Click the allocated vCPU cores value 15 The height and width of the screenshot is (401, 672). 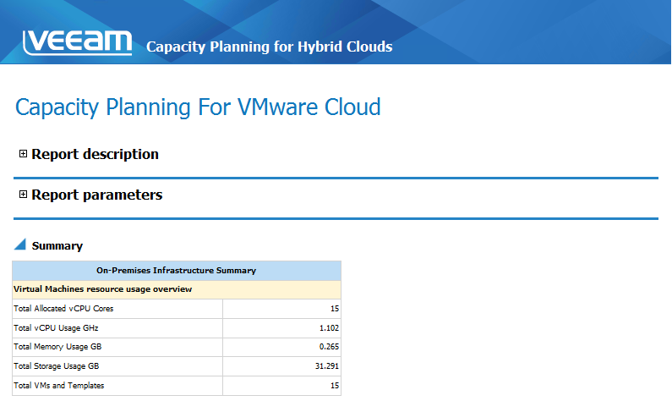pyautogui.click(x=334, y=309)
